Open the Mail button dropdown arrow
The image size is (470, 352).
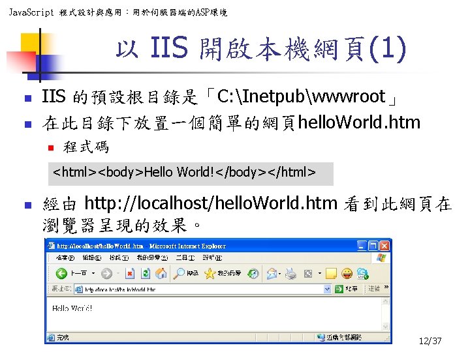click(x=279, y=273)
